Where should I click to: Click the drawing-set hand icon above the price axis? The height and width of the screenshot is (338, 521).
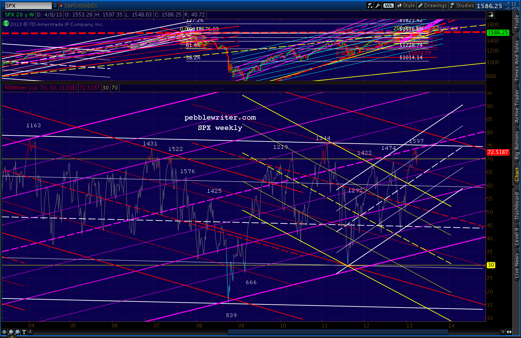point(491,15)
